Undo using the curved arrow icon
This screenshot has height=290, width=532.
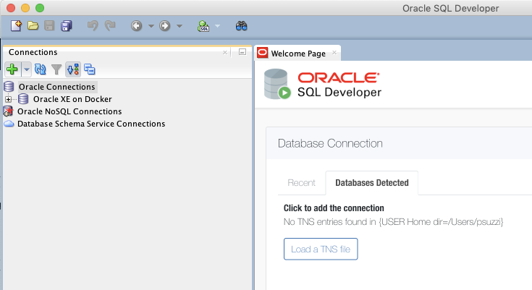(x=93, y=26)
